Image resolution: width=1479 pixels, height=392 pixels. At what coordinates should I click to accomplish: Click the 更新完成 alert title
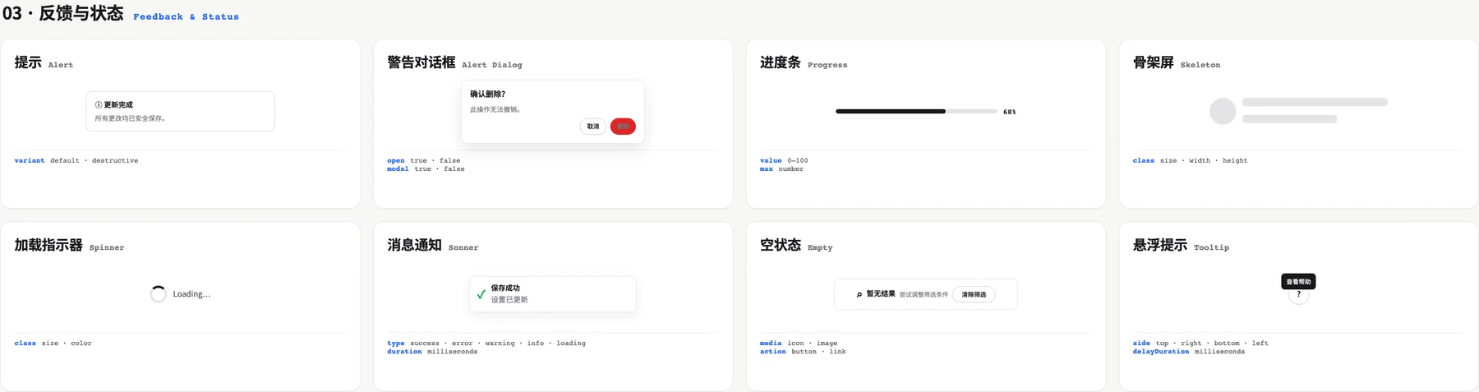[118, 105]
